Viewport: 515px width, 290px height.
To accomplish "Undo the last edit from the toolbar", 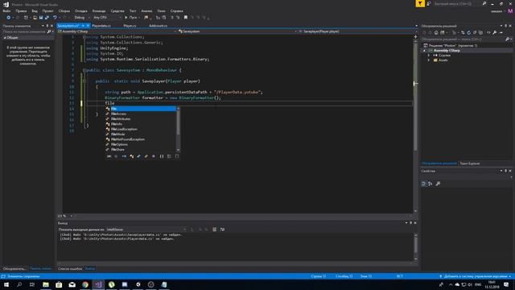I will pos(55,18).
